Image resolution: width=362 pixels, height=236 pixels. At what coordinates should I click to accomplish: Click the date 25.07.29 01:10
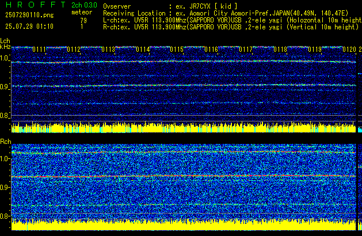(x=29, y=26)
